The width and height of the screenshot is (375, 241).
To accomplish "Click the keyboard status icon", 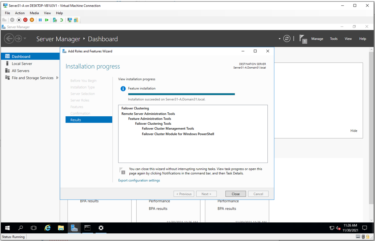I will pos(358,237).
